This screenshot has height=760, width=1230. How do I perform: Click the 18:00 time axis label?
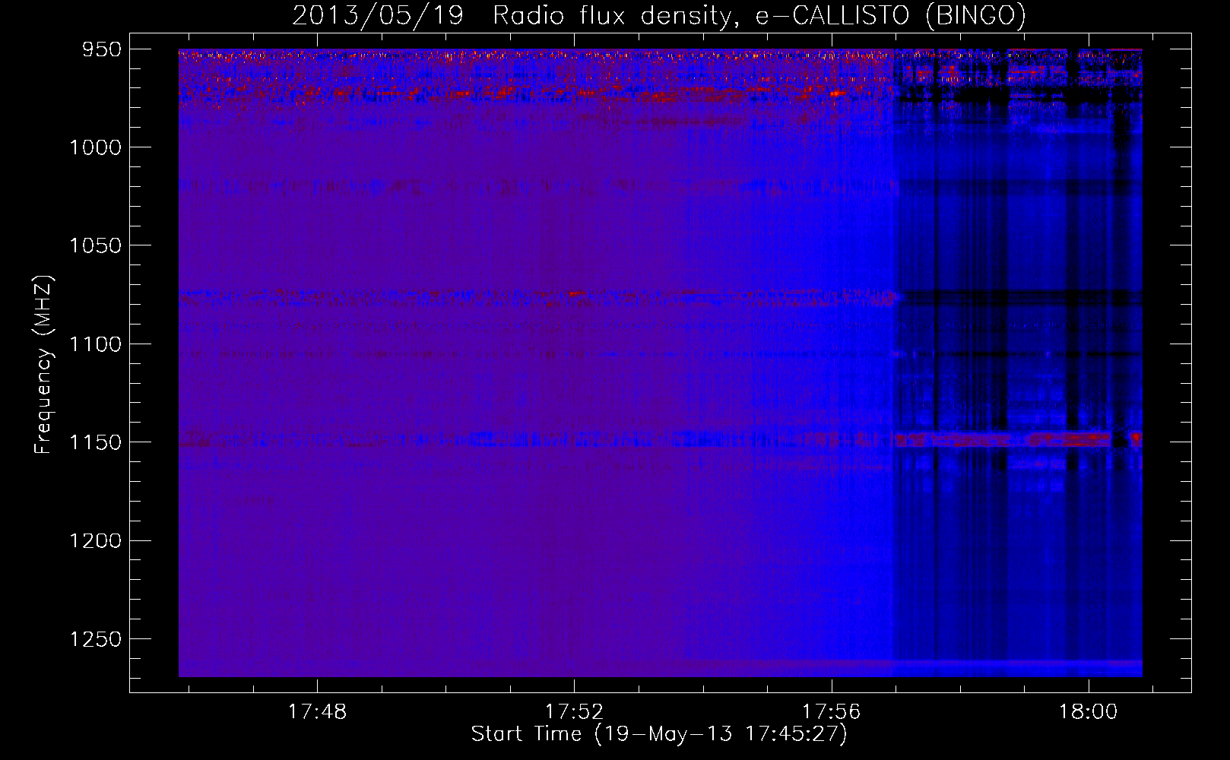[x=1089, y=711]
